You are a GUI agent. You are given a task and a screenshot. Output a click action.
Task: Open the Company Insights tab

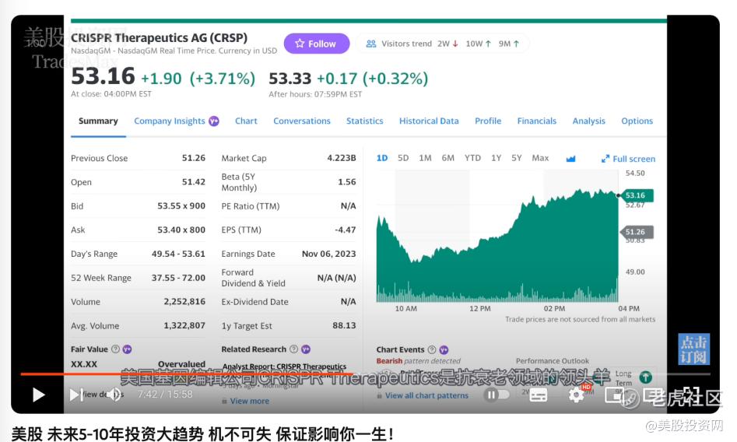coord(169,121)
